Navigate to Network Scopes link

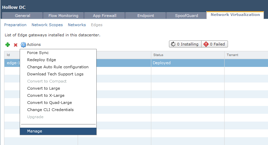pos(47,25)
